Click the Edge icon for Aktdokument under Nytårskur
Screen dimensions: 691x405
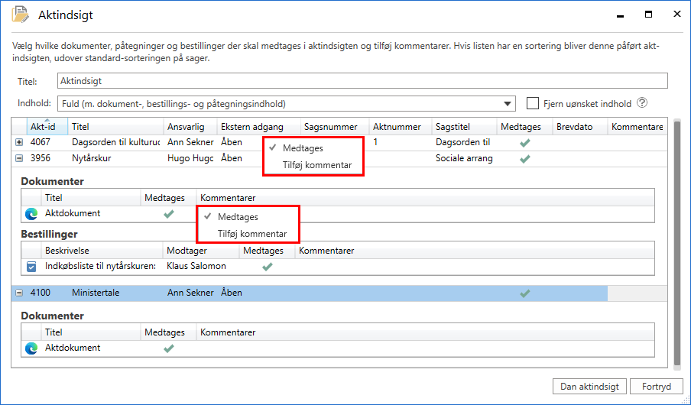pyautogui.click(x=31, y=214)
